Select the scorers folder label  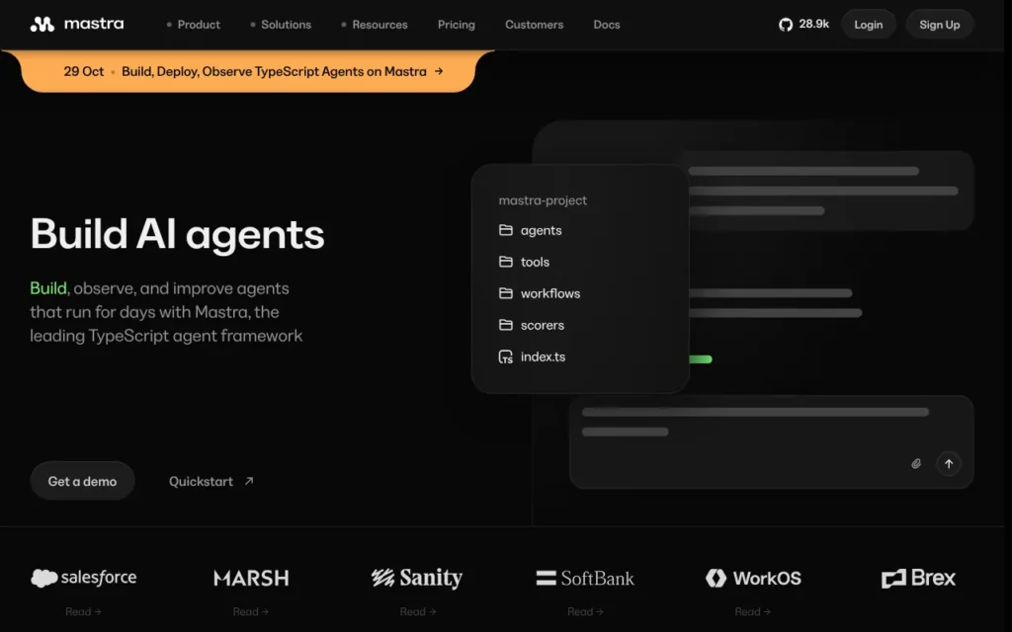coord(543,325)
